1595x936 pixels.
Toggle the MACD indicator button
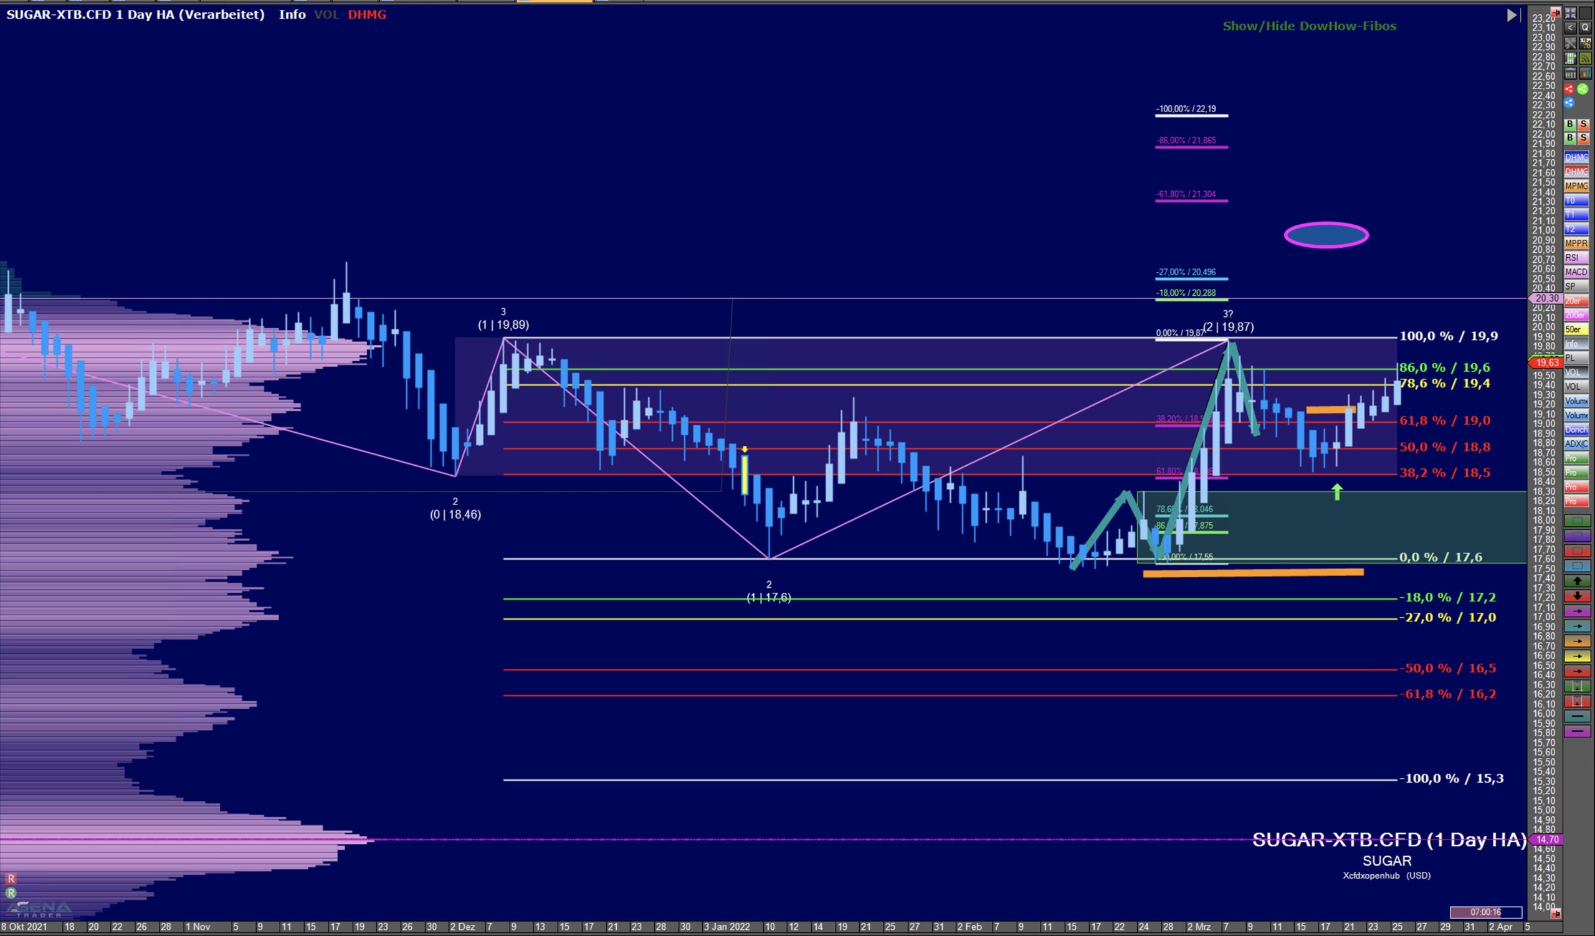[x=1576, y=272]
